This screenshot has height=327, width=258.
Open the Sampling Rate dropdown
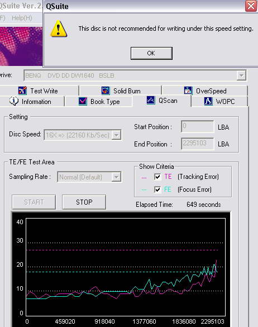(116, 177)
